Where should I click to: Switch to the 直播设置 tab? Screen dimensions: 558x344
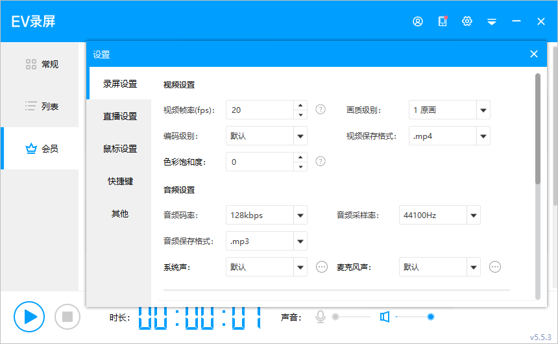pos(120,116)
